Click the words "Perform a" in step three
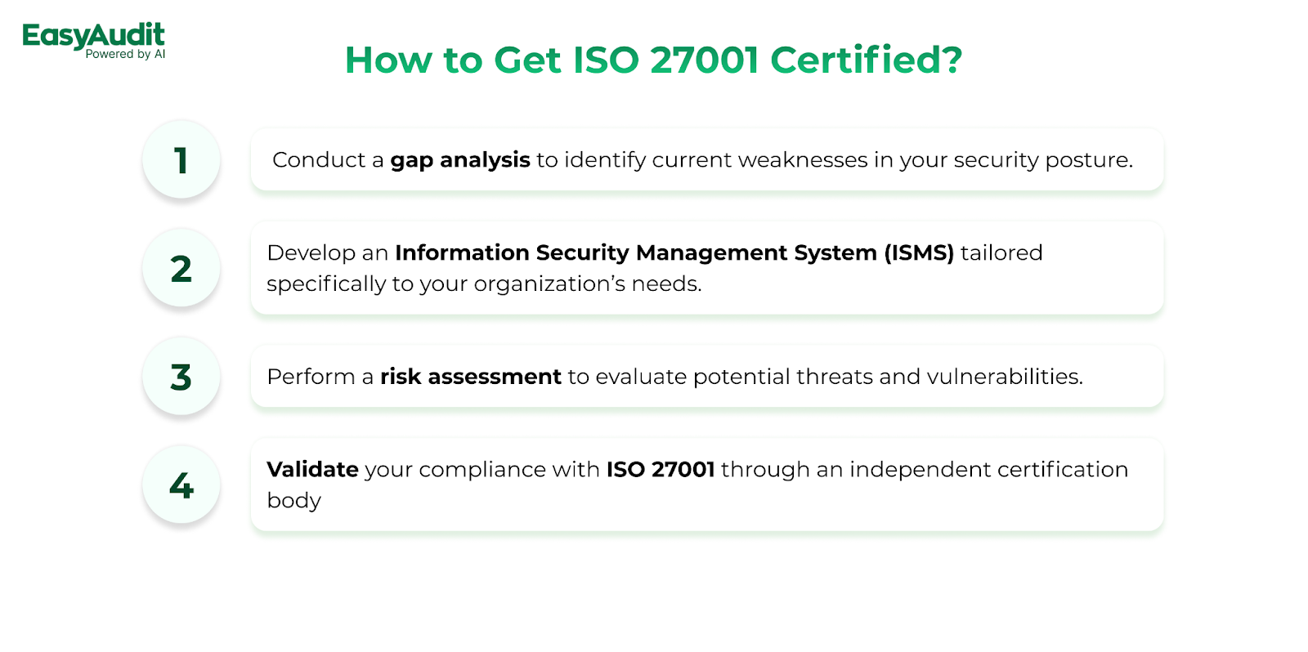This screenshot has height=652, width=1308. pyautogui.click(x=320, y=377)
